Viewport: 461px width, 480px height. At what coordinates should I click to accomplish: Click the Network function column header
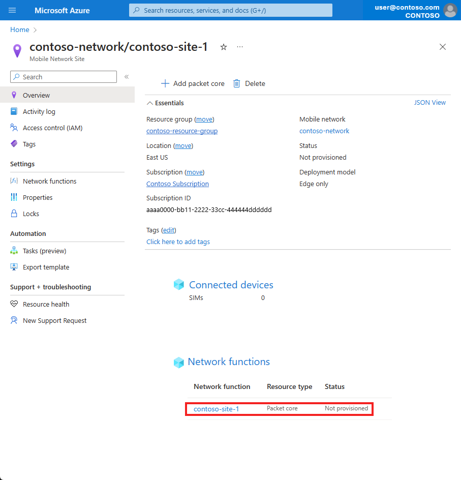[x=222, y=386]
